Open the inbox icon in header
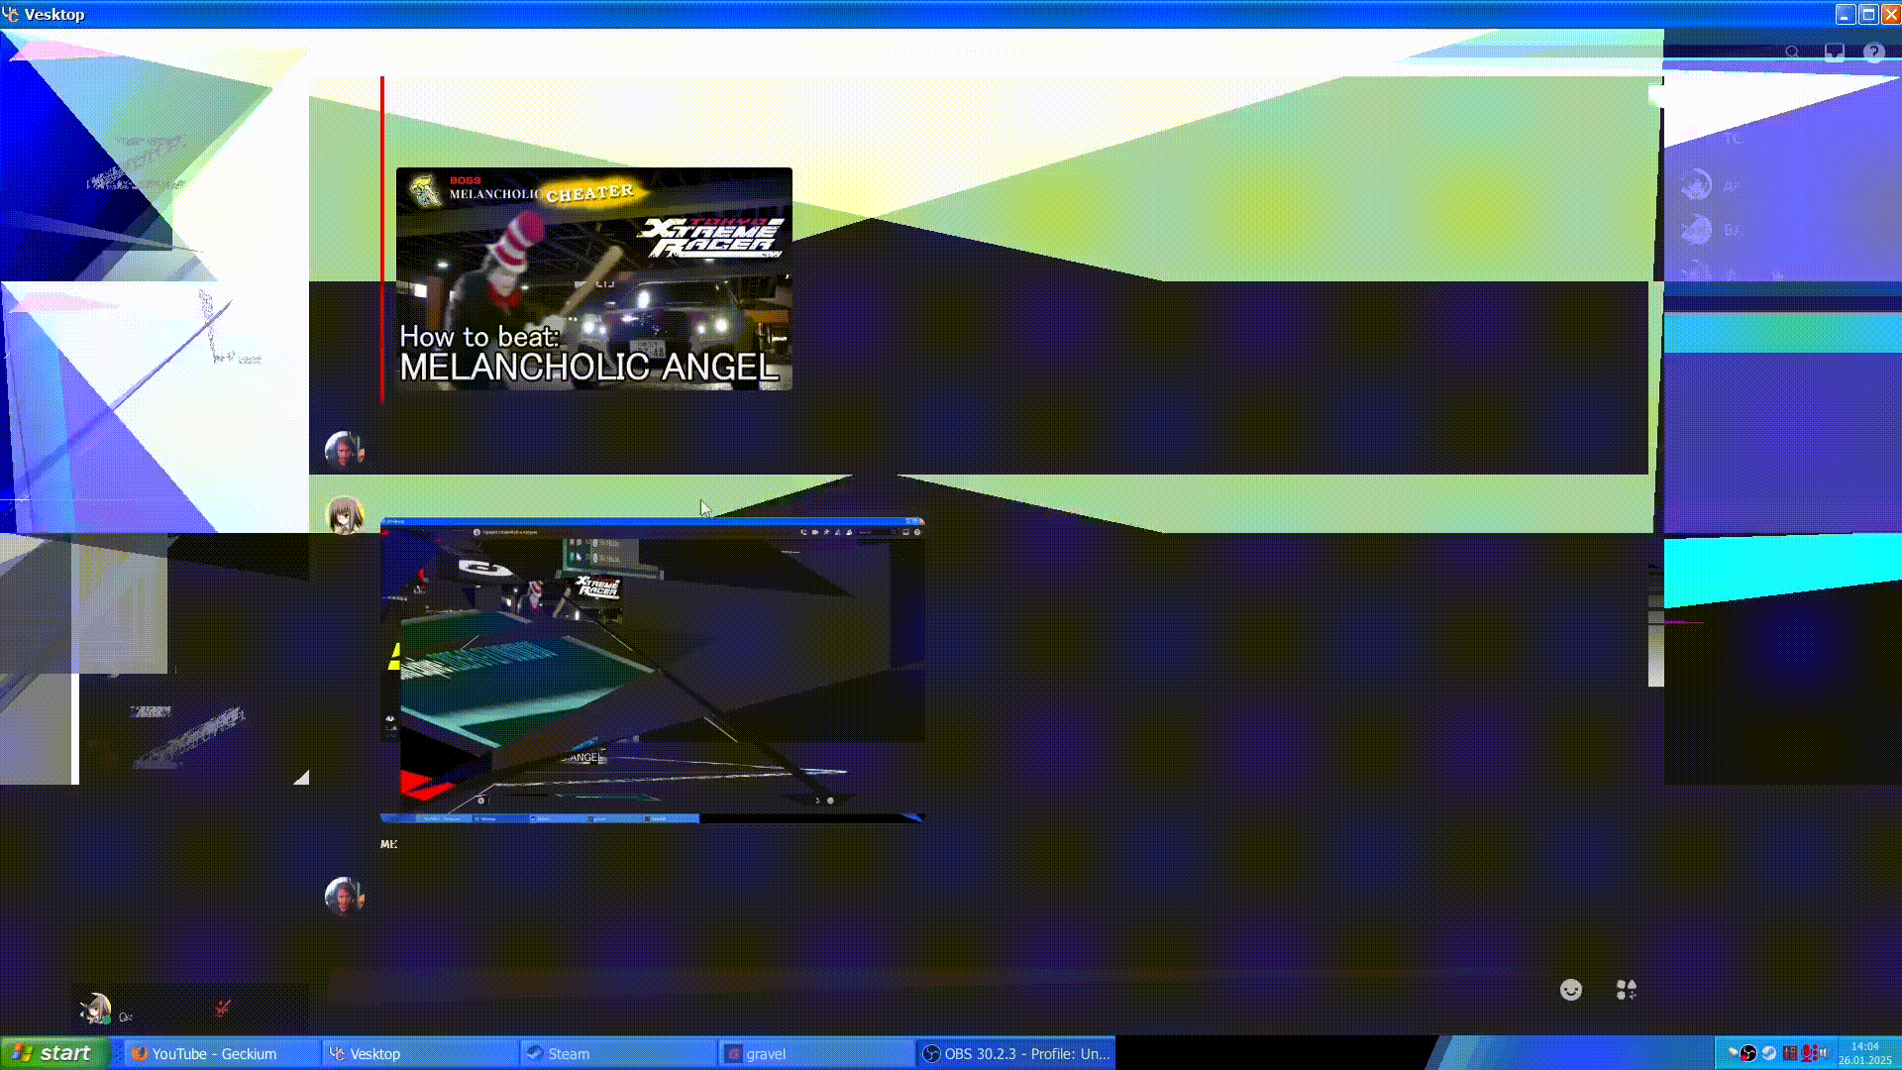The width and height of the screenshot is (1902, 1070). pos(1835,53)
